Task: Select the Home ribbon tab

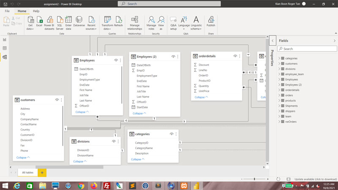Action: (22, 11)
